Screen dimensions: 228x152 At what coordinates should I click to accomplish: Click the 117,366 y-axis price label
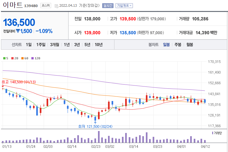pyautogui.click(x=214, y=126)
